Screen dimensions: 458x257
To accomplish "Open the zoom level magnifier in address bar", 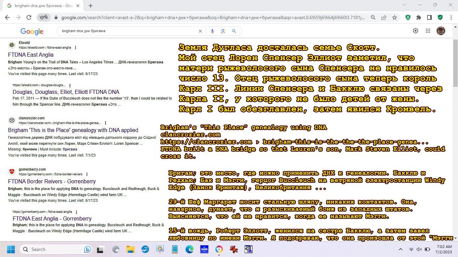I will tap(373, 17).
